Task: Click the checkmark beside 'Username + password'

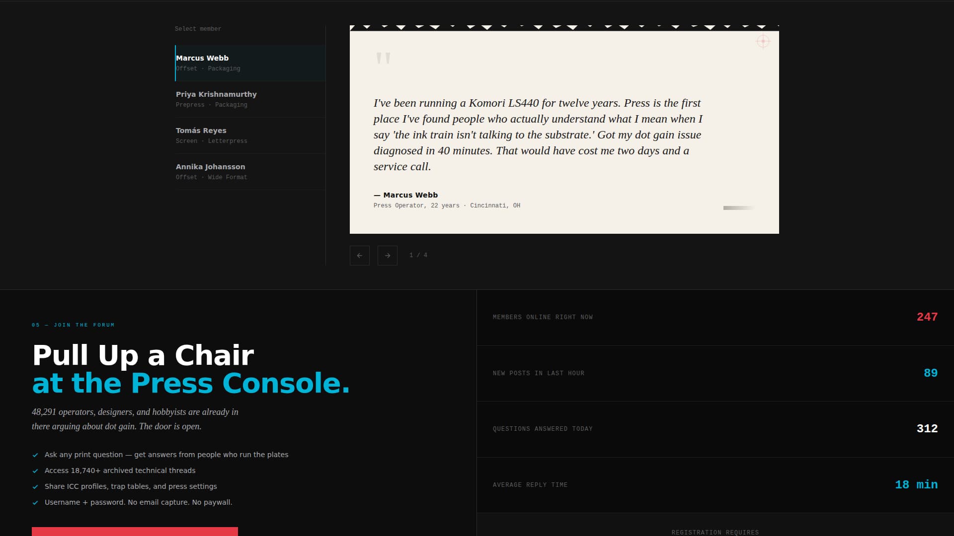Action: (x=35, y=503)
